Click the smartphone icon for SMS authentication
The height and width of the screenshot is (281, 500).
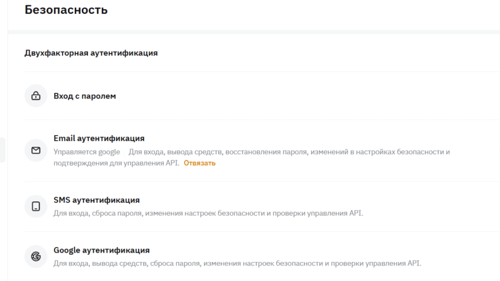tap(36, 206)
